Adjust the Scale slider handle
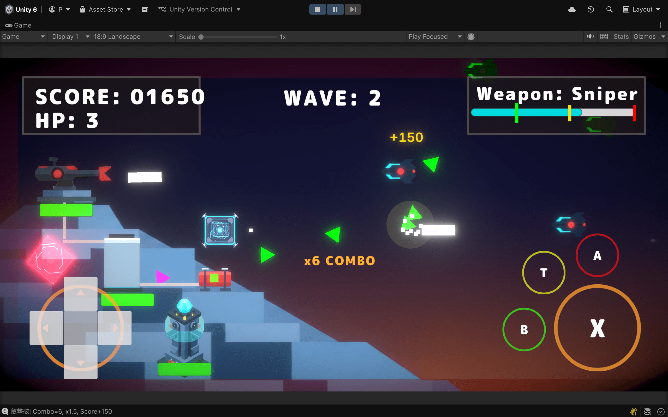The width and height of the screenshot is (668, 417). click(201, 37)
